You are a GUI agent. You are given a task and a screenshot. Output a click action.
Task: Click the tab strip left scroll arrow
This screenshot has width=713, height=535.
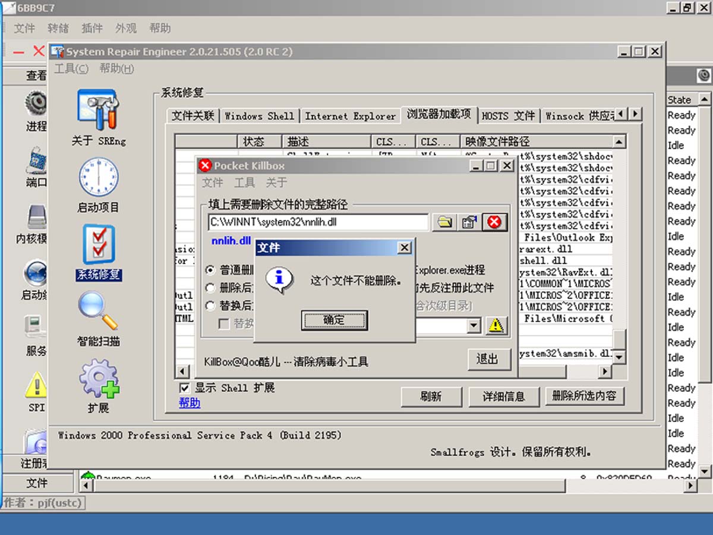621,114
